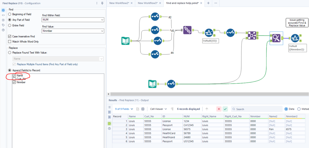309x148 pixels.
Task: Select the purple Join tool
Action: [x=252, y=36]
